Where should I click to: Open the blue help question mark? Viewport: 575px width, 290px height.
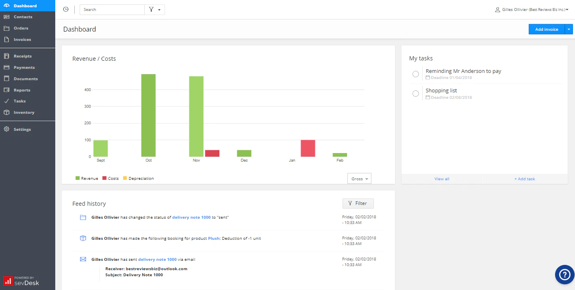[x=565, y=275]
